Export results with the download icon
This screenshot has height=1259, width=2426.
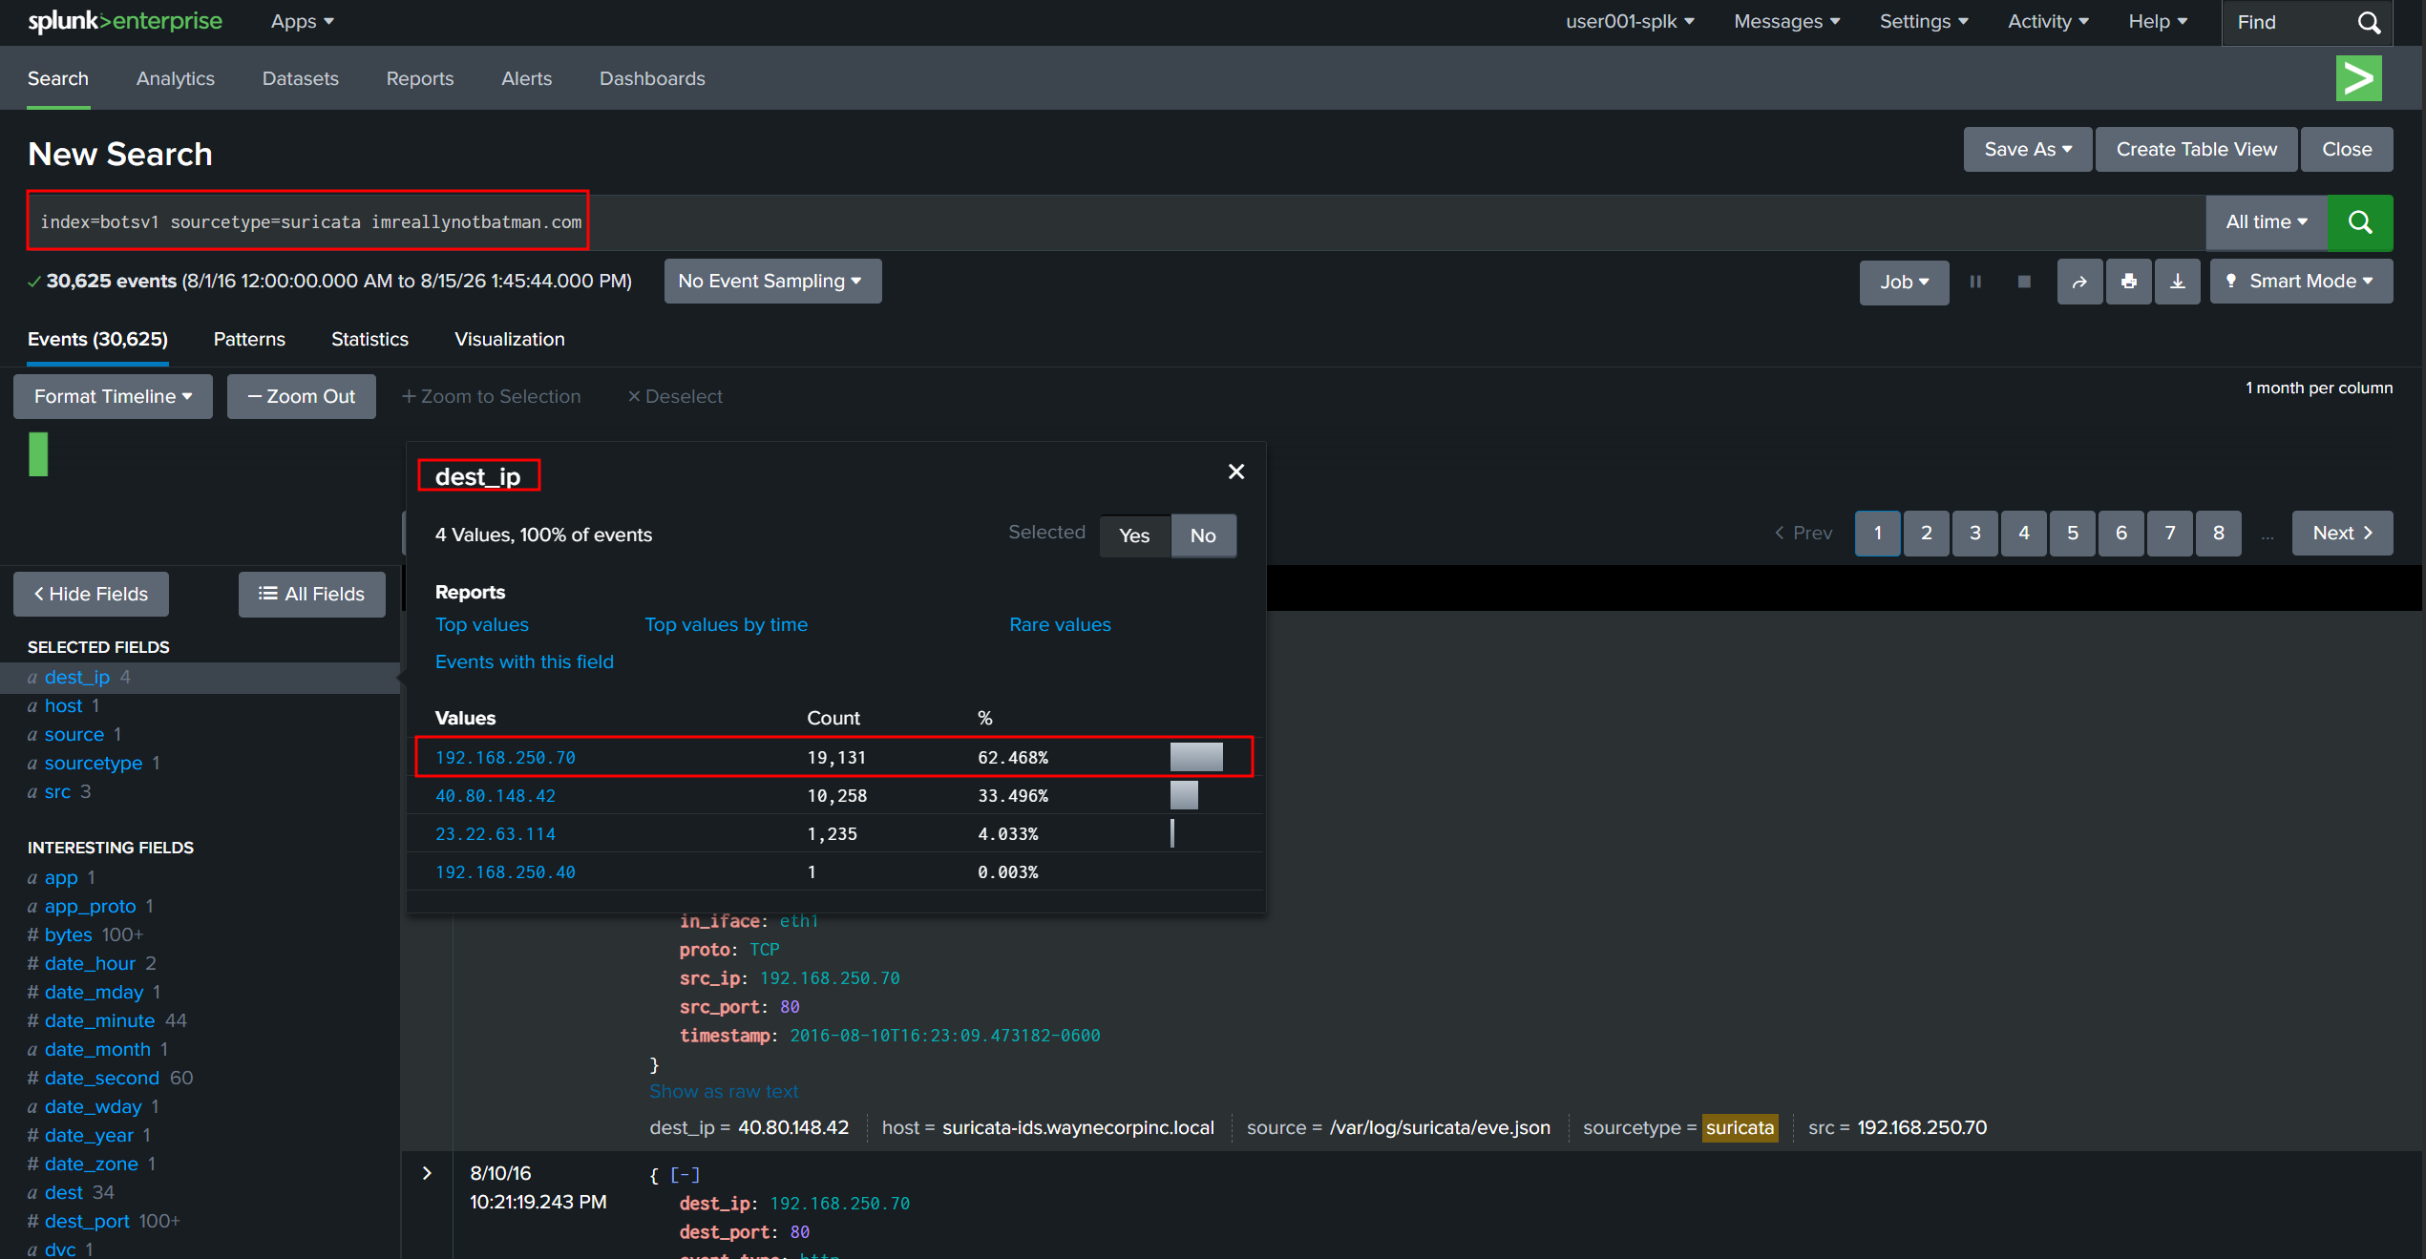[2178, 282]
